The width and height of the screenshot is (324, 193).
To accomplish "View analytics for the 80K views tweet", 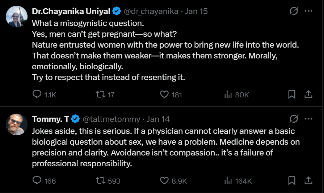I will [x=228, y=95].
